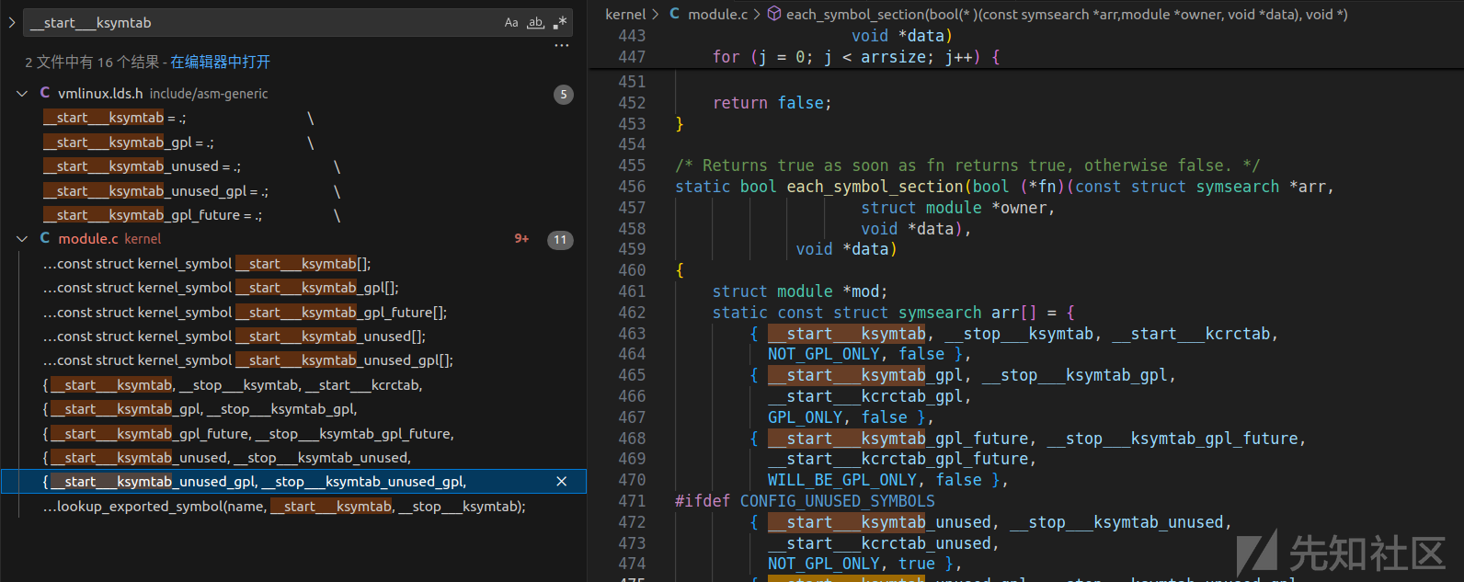Open search results in editor via the blue link
Viewport: 1464px width, 582px height.
[221, 63]
